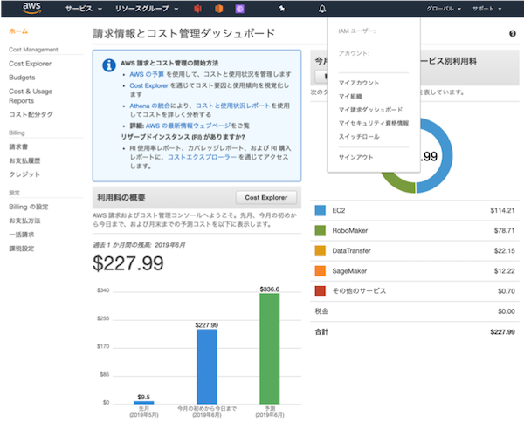Open the purple pinned service shortcut icon

coord(239,9)
